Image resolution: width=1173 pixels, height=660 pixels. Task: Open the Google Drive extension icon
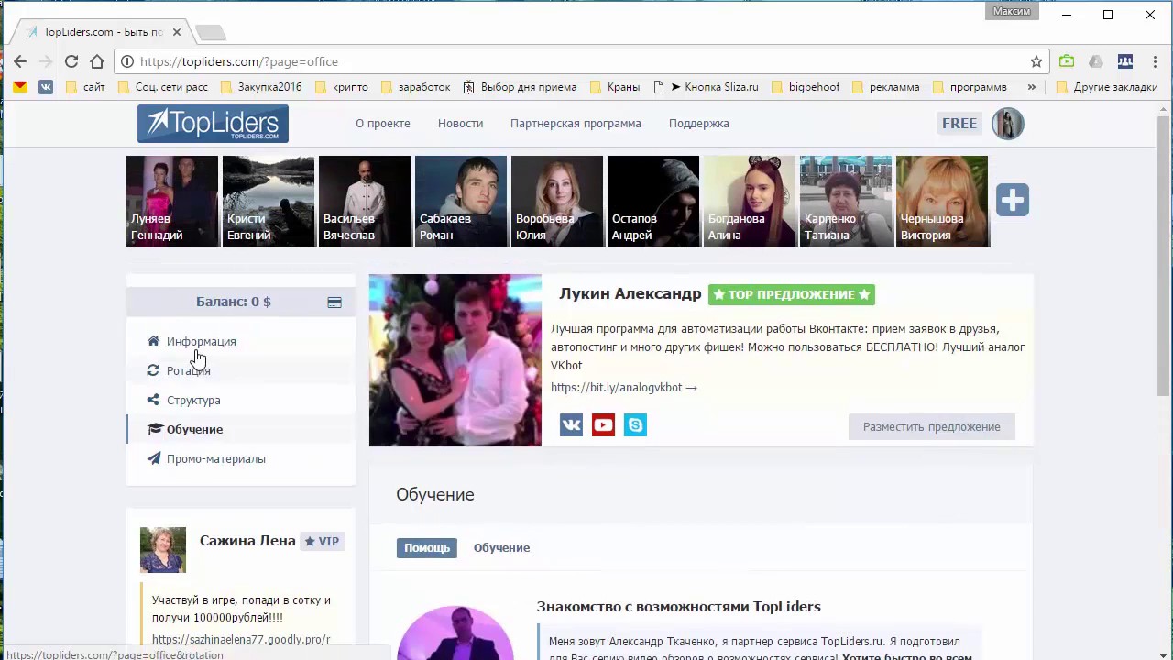click(x=1096, y=61)
